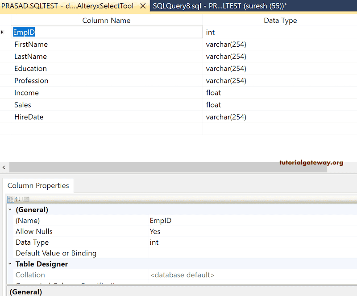Click inside the EmpID column name field
This screenshot has height=296, width=357.
tap(67, 32)
